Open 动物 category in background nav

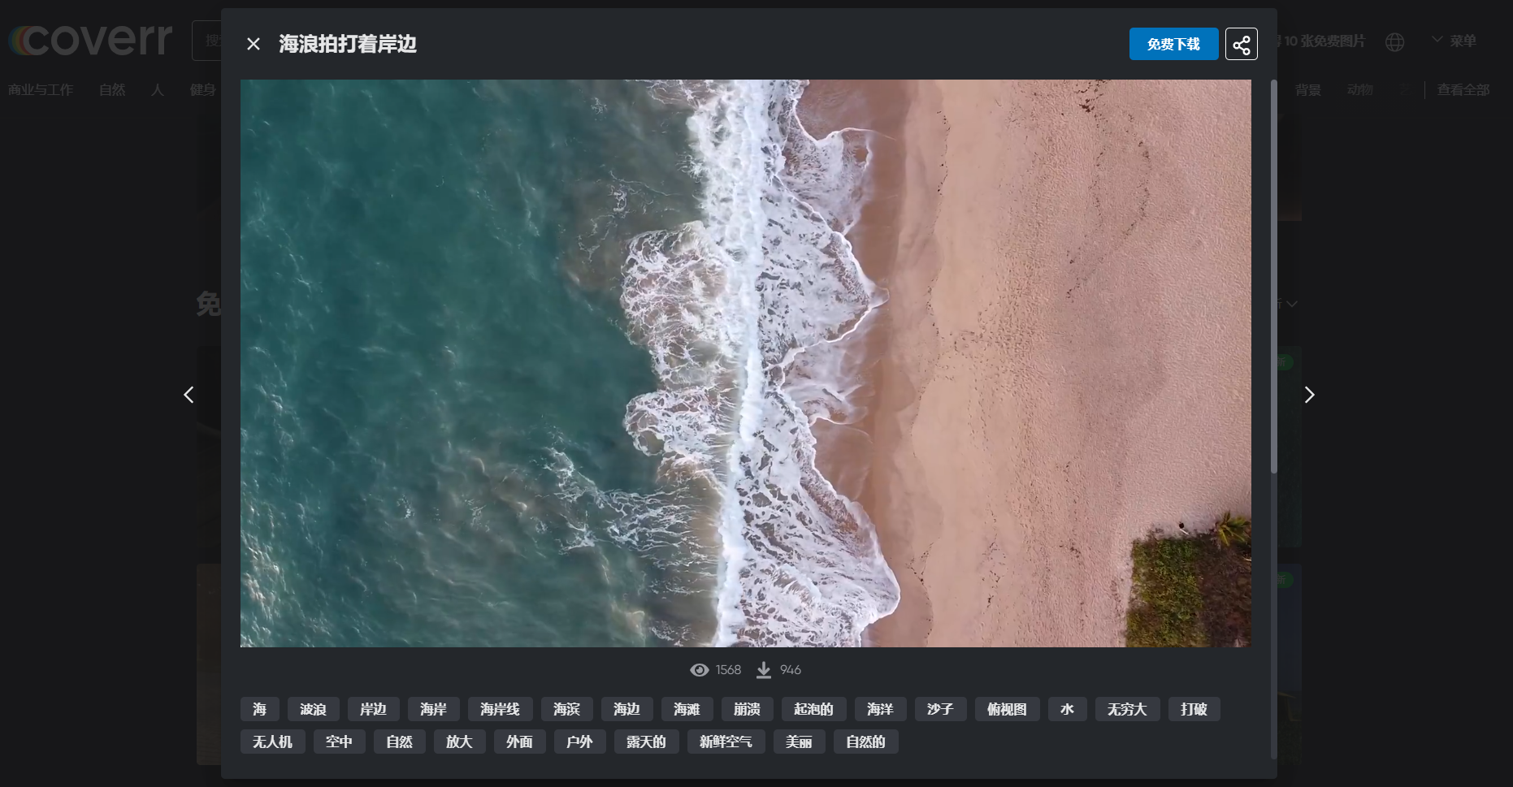(x=1360, y=90)
